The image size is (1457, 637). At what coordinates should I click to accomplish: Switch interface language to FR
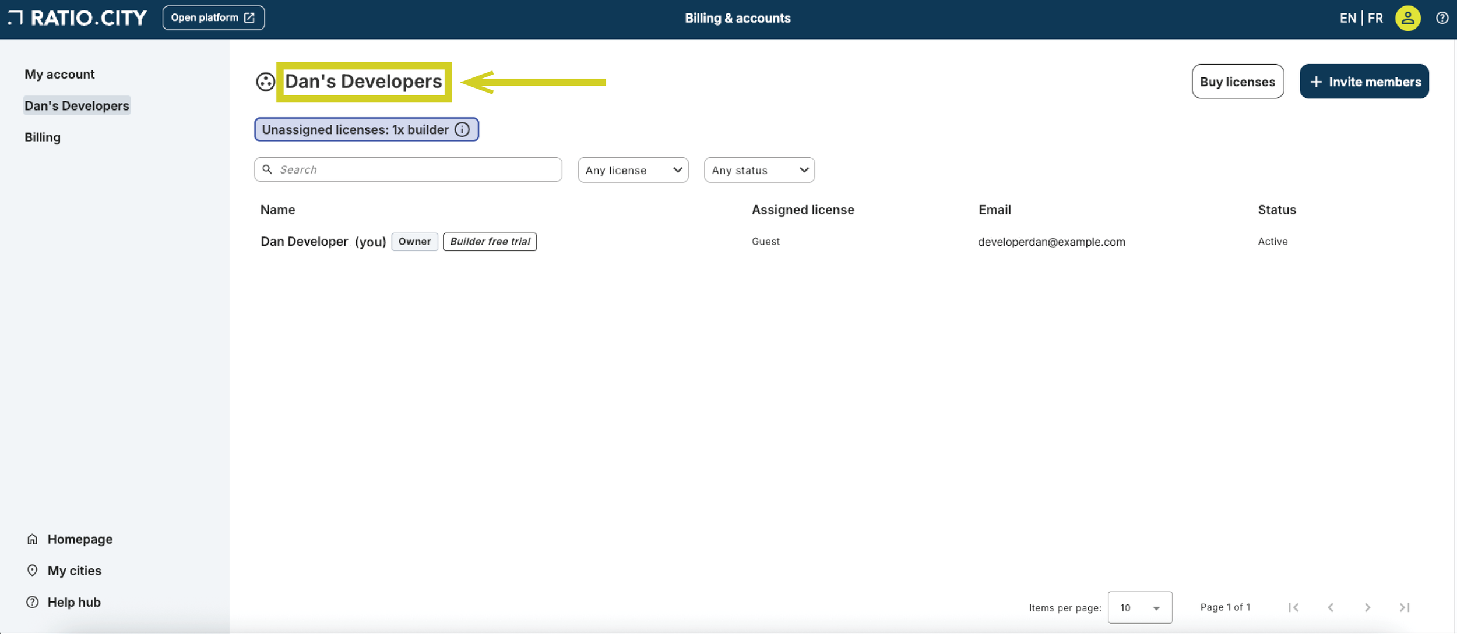(x=1376, y=17)
